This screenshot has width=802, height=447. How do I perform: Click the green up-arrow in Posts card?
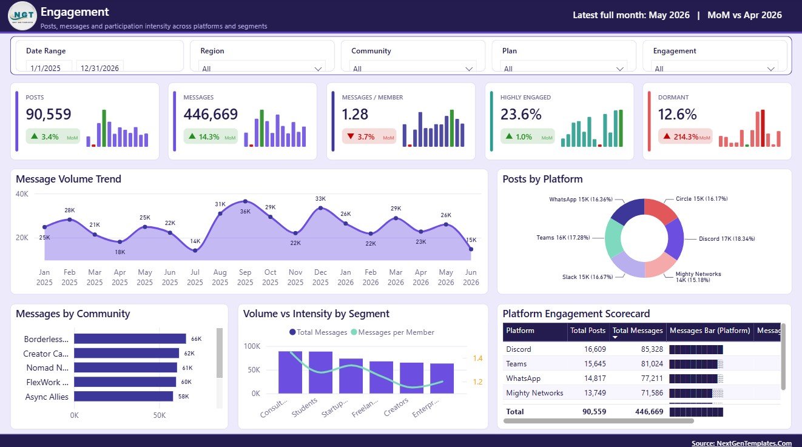click(35, 136)
